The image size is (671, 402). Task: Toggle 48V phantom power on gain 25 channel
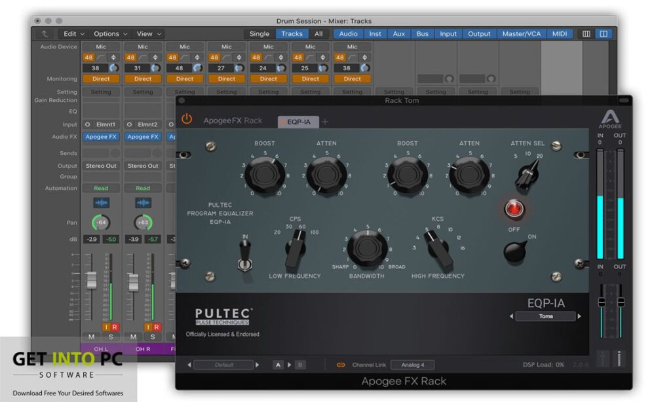298,58
